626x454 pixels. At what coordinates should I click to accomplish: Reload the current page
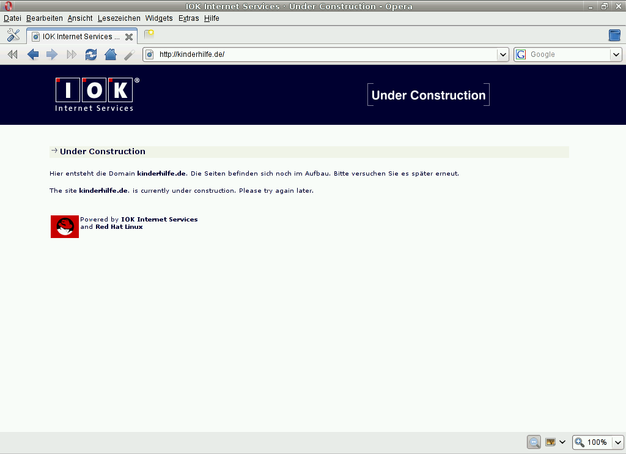click(91, 54)
